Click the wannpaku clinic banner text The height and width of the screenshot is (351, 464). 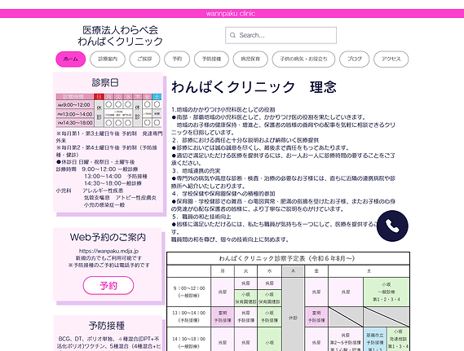(x=231, y=14)
